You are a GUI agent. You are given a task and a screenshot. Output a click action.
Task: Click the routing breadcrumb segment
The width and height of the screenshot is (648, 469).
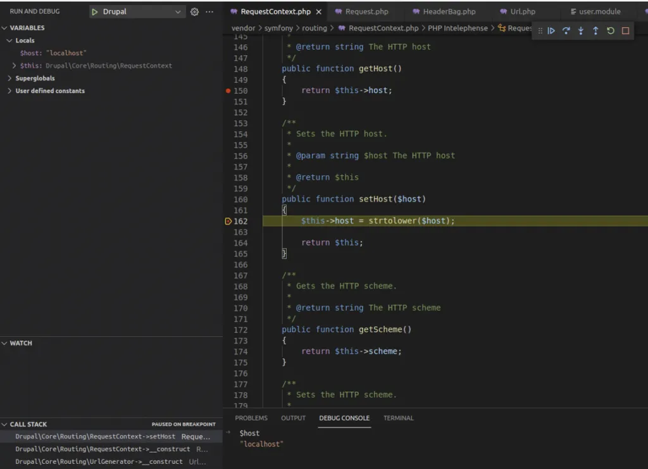pyautogui.click(x=314, y=28)
